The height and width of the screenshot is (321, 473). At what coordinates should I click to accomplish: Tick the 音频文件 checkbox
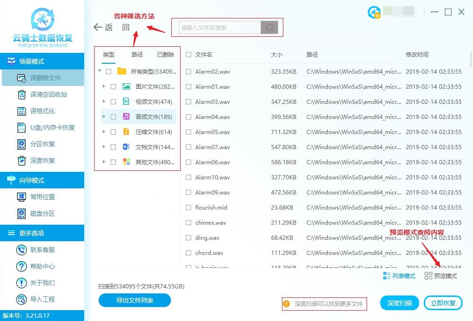[114, 117]
